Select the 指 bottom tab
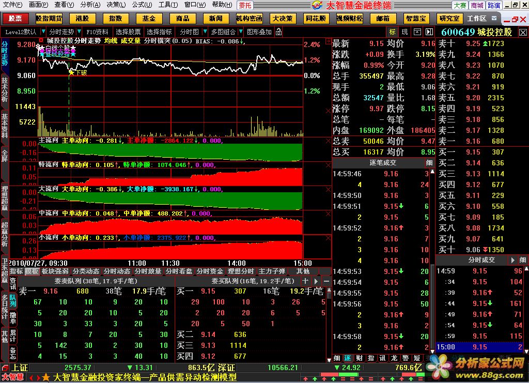The image size is (529, 383). pos(371,358)
